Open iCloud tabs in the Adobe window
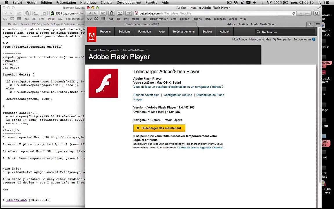Viewport: 334px width, 209px height. point(120,13)
